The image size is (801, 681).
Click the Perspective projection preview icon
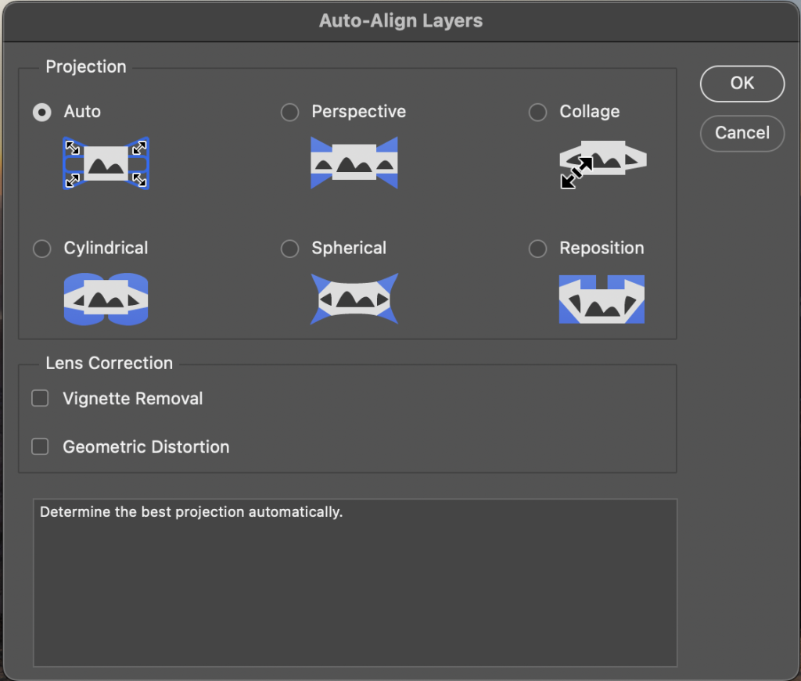[354, 163]
